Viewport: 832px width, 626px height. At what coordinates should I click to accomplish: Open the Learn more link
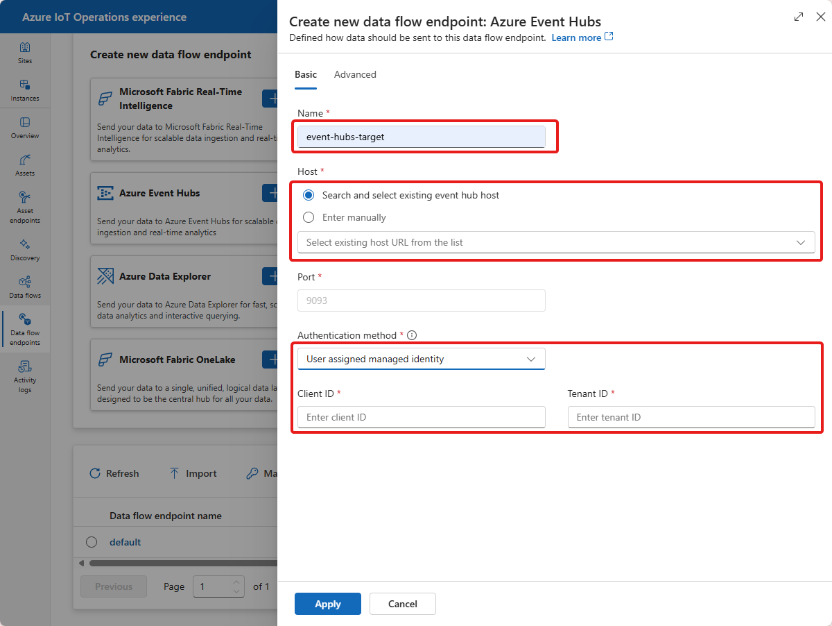[582, 37]
